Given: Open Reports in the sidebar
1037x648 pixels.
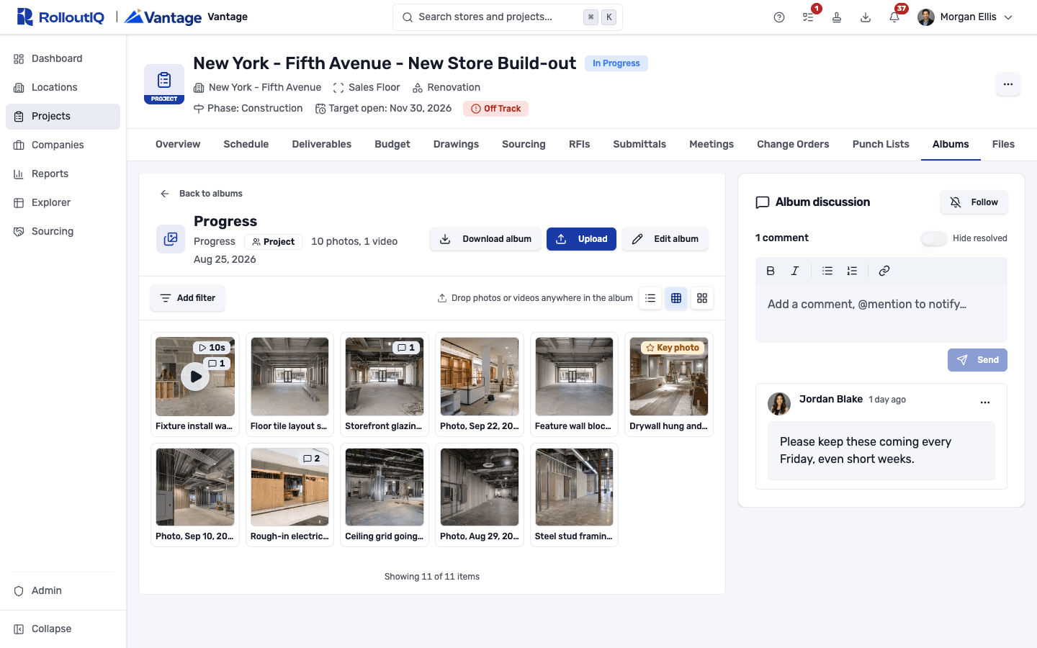Looking at the screenshot, I should 63,174.
